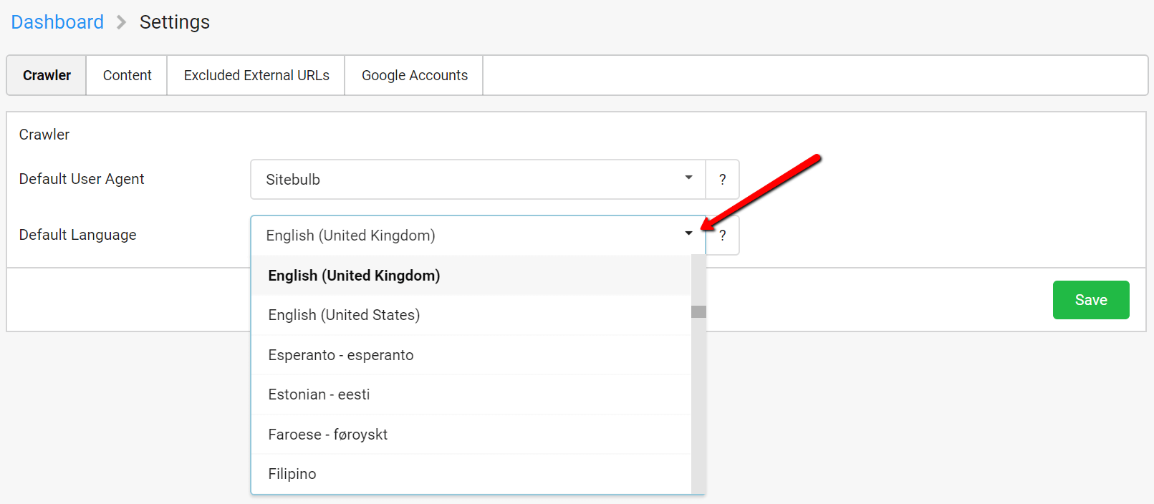Select Esperanto - esperanto language
The height and width of the screenshot is (504, 1154).
point(471,355)
